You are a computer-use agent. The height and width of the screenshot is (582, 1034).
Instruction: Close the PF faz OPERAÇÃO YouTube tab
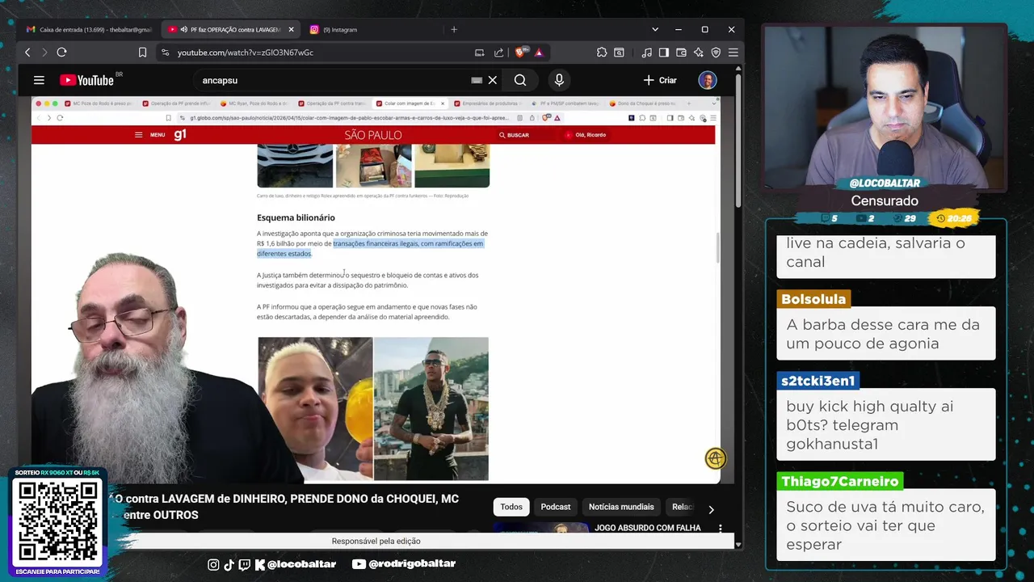[291, 30]
